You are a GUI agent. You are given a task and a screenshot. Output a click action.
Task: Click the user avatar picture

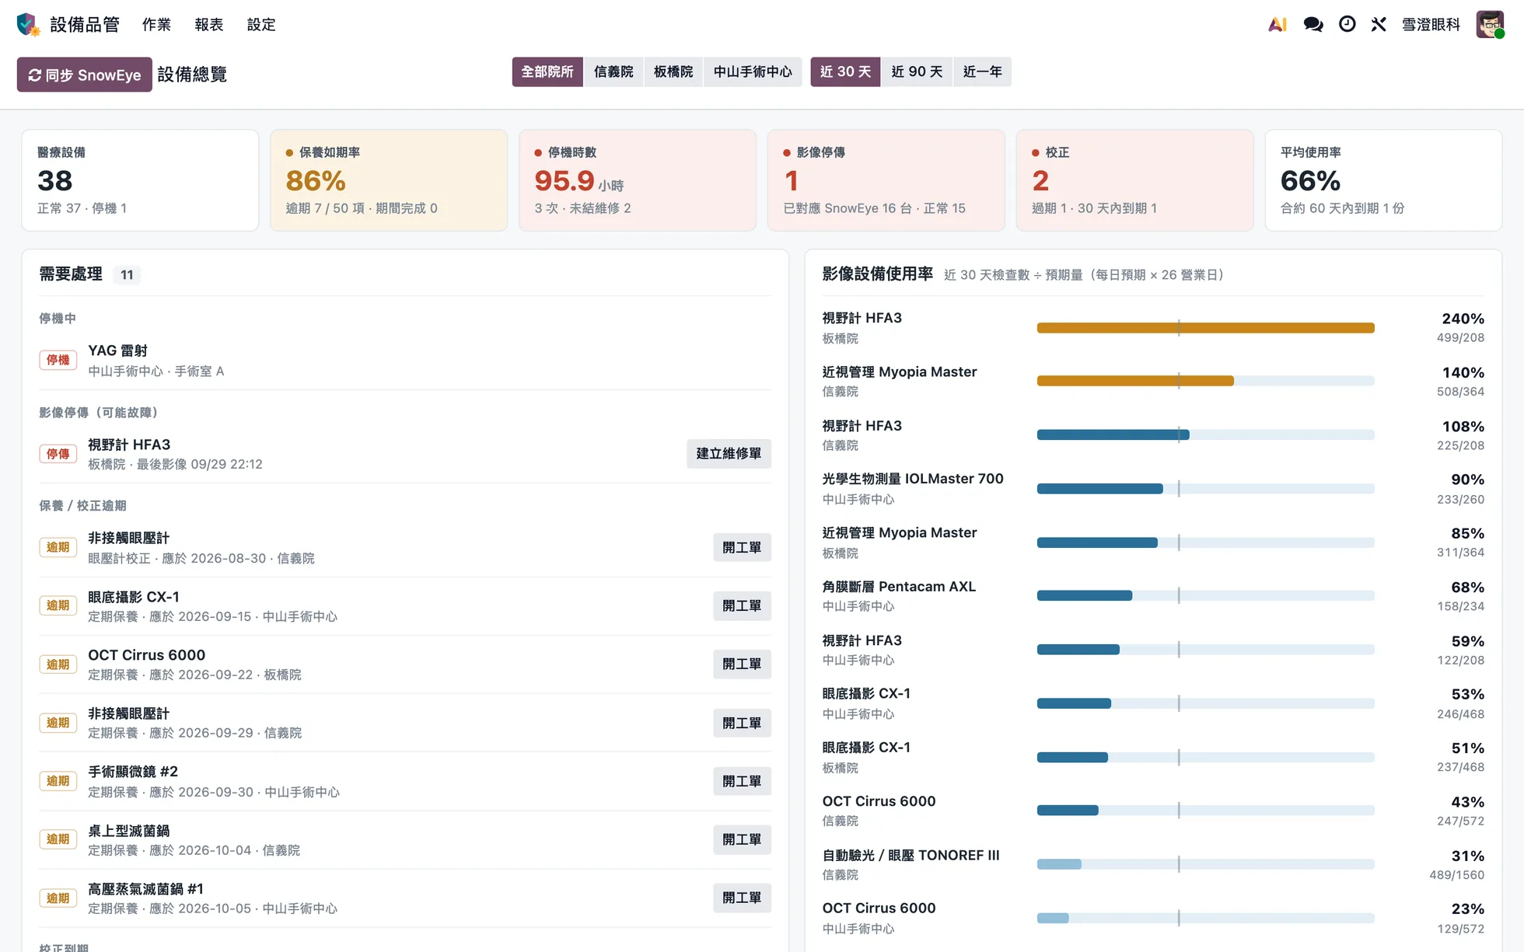coord(1490,25)
